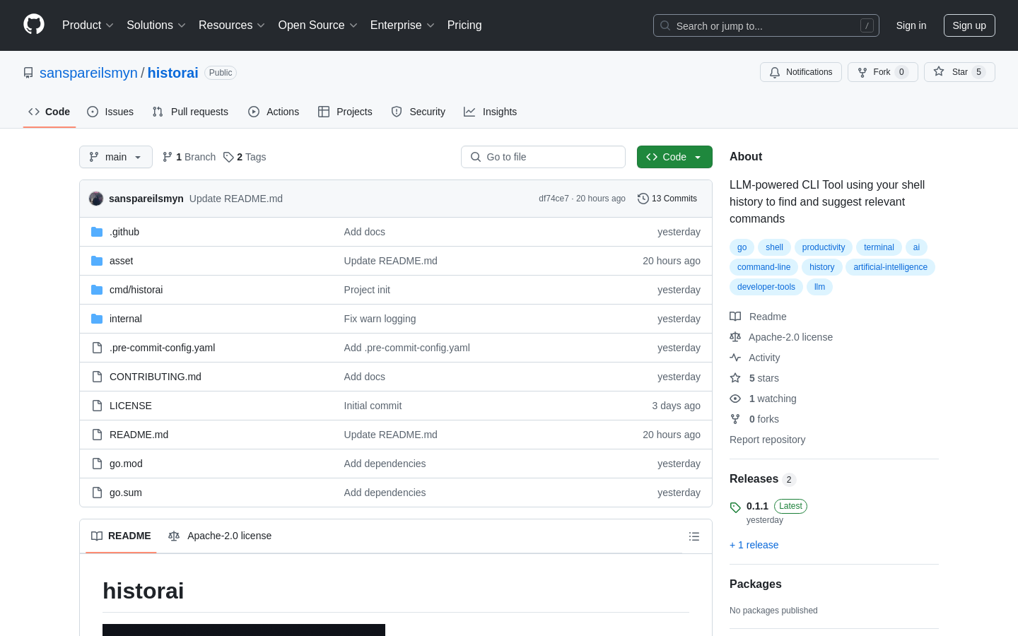The image size is (1018, 636).
Task: Click the LICENSE file icon
Action: [x=97, y=406]
